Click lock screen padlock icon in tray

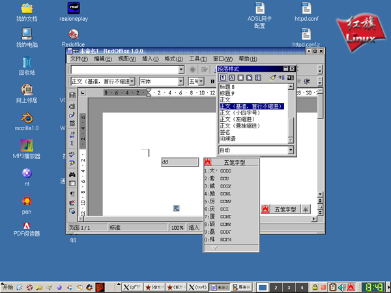(x=315, y=287)
